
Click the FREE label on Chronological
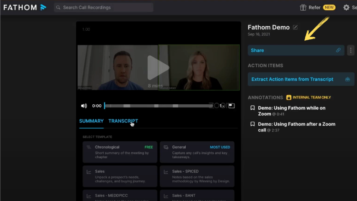click(x=149, y=147)
